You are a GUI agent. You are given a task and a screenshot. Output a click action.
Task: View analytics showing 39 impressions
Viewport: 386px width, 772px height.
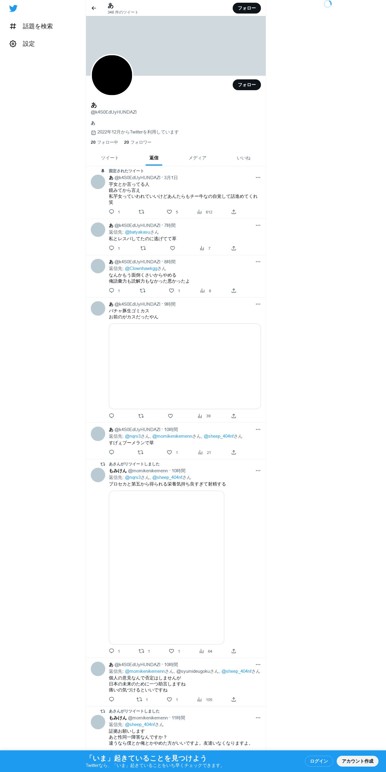[x=204, y=416]
